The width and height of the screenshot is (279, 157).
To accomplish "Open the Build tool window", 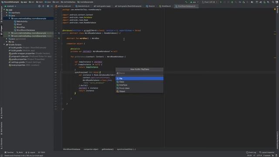I will click(x=20, y=152).
